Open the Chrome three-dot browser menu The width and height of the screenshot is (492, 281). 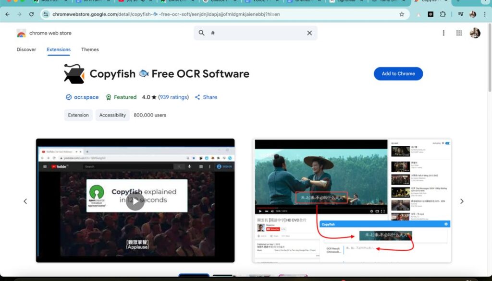point(485,14)
